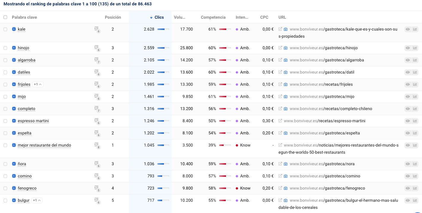
Task: Tick the checkbox next to fenogreco
Action: [5, 188]
